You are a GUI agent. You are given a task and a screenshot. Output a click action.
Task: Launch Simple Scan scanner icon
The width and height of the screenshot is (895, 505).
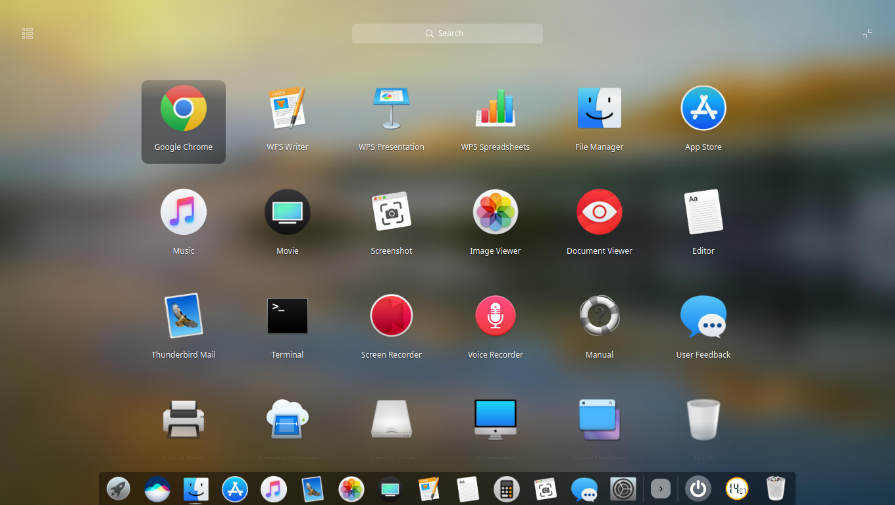(x=392, y=420)
